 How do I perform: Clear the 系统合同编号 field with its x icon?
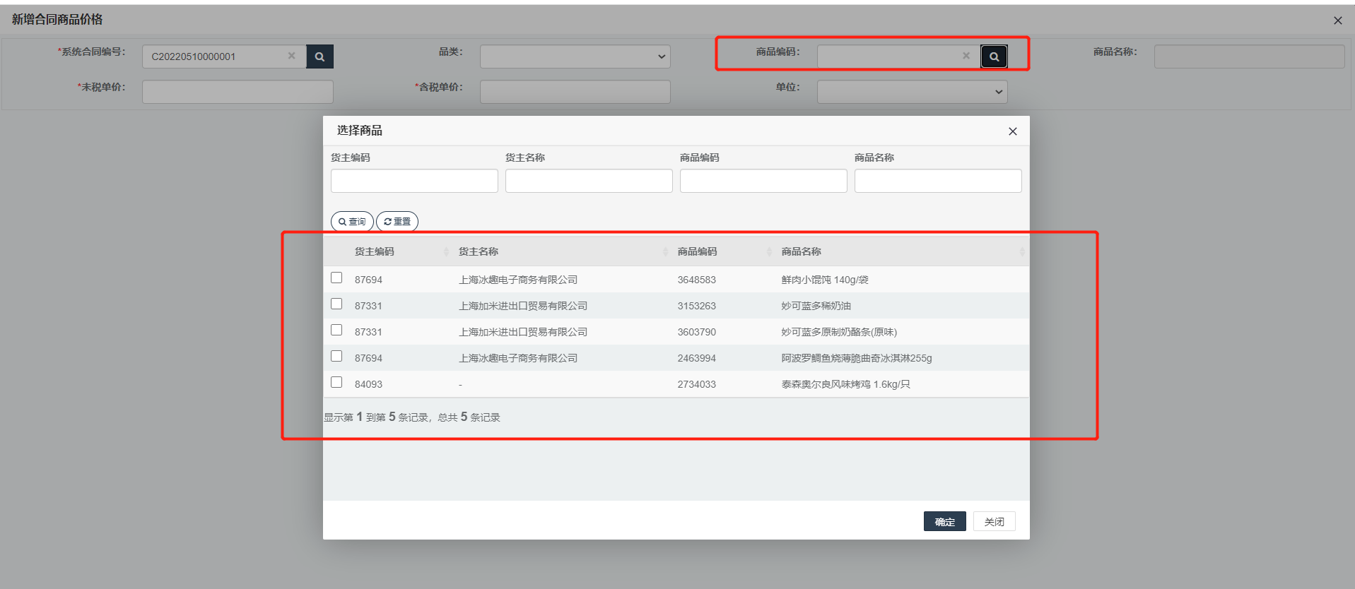coord(291,56)
